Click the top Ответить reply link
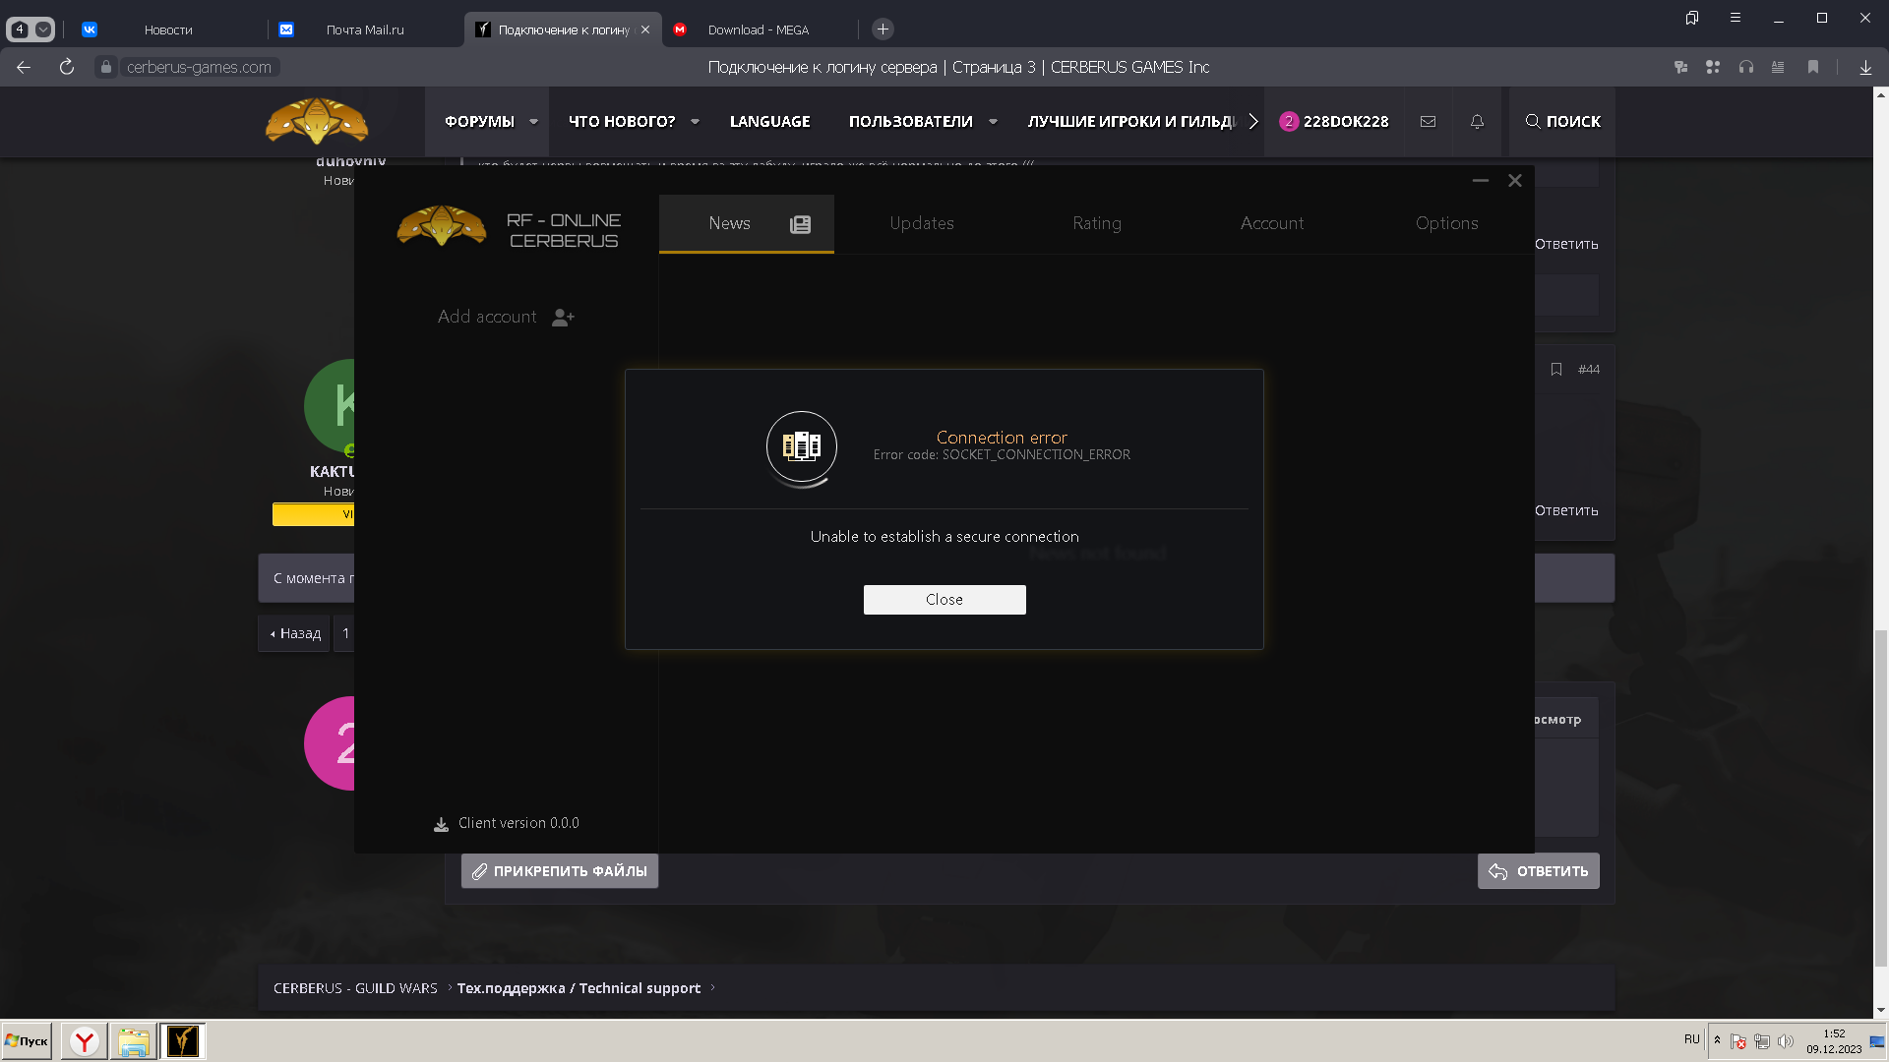The image size is (1889, 1062). pyautogui.click(x=1566, y=244)
